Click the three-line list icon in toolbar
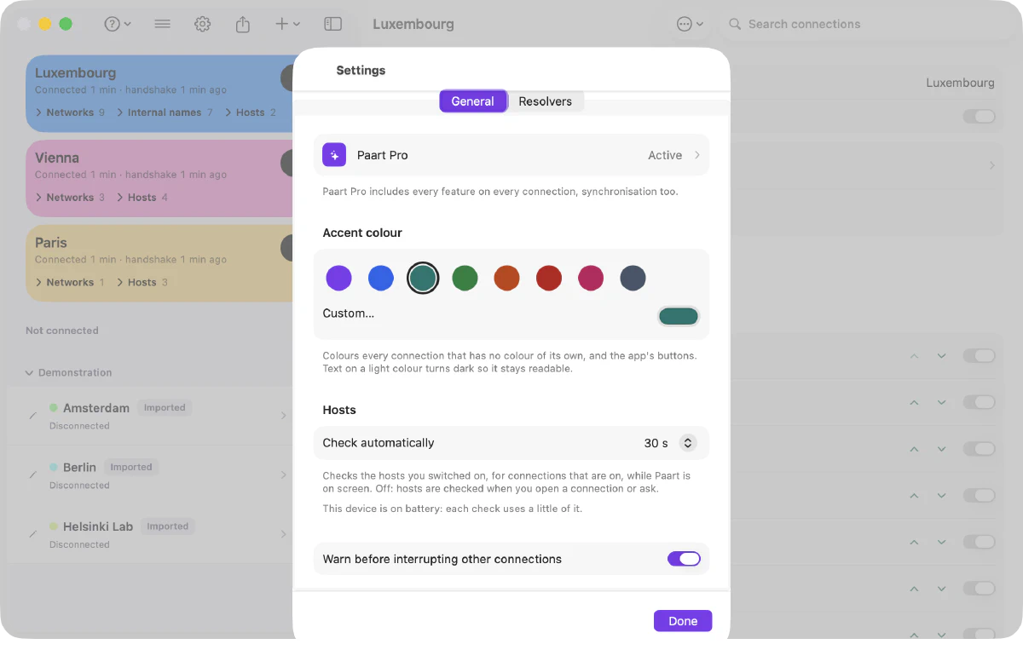 click(x=162, y=24)
